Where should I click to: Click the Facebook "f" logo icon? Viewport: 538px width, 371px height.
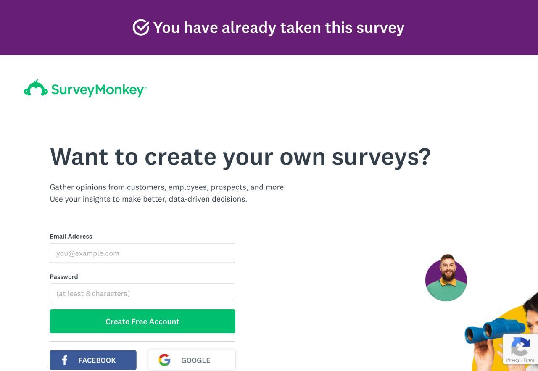65,360
